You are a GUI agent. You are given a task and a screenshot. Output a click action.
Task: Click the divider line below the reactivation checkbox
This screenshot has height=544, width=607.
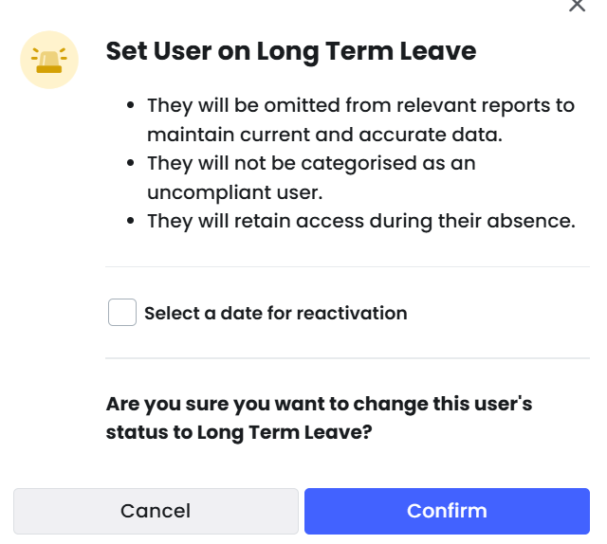[x=347, y=358]
